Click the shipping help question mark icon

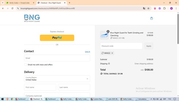(109, 64)
